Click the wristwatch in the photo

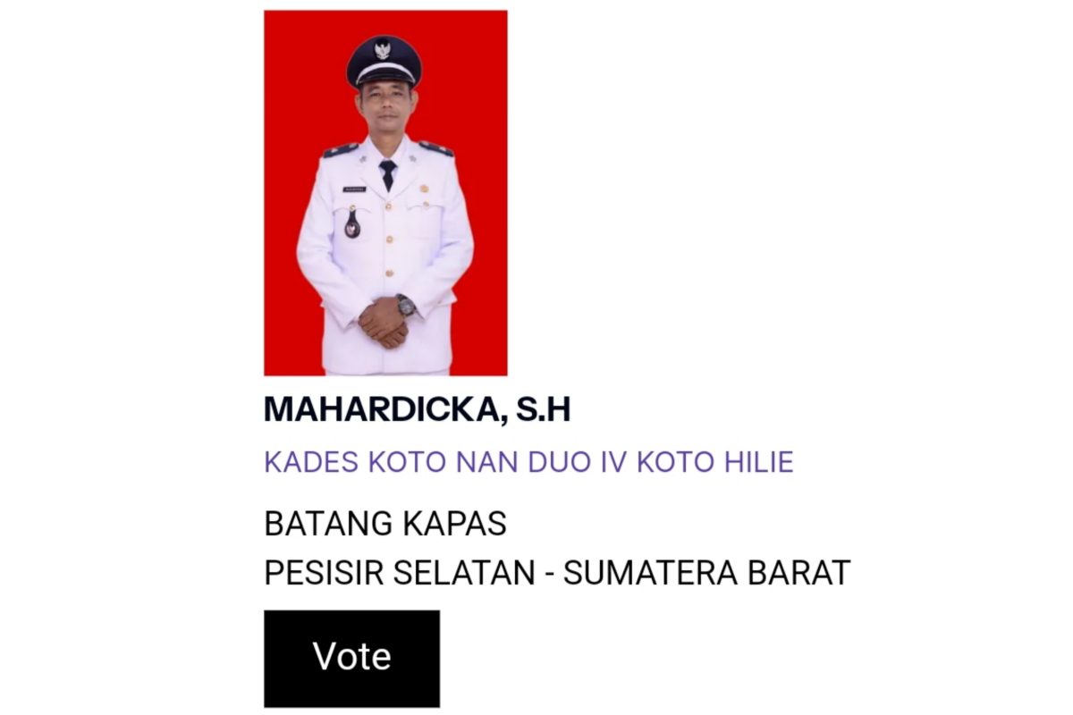tap(407, 306)
